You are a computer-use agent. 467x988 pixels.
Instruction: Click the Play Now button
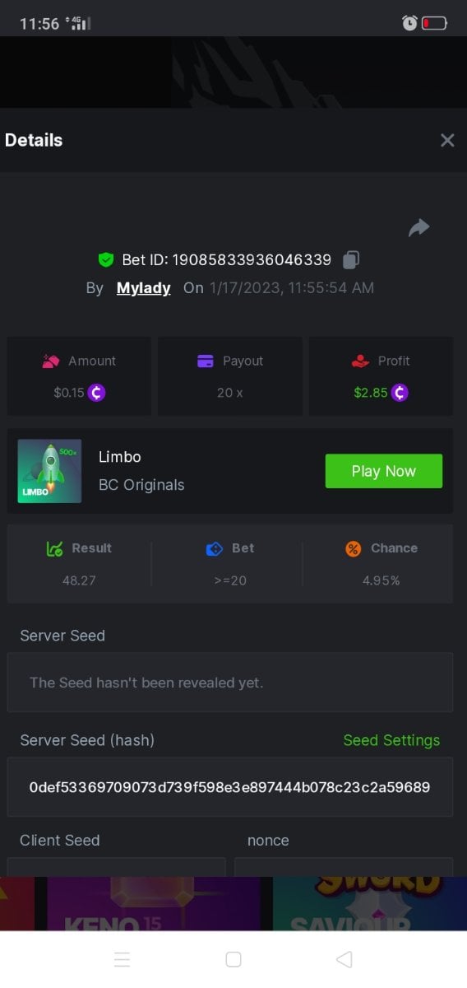coord(384,471)
